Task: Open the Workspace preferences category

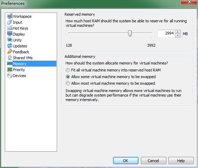Action: point(22,16)
